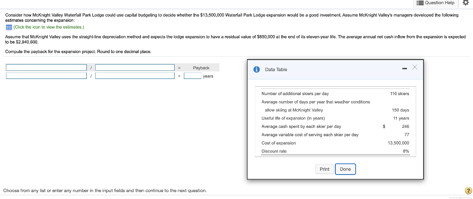The width and height of the screenshot is (473, 199).
Task: Minimize the Data Table dialog
Action: [404, 69]
